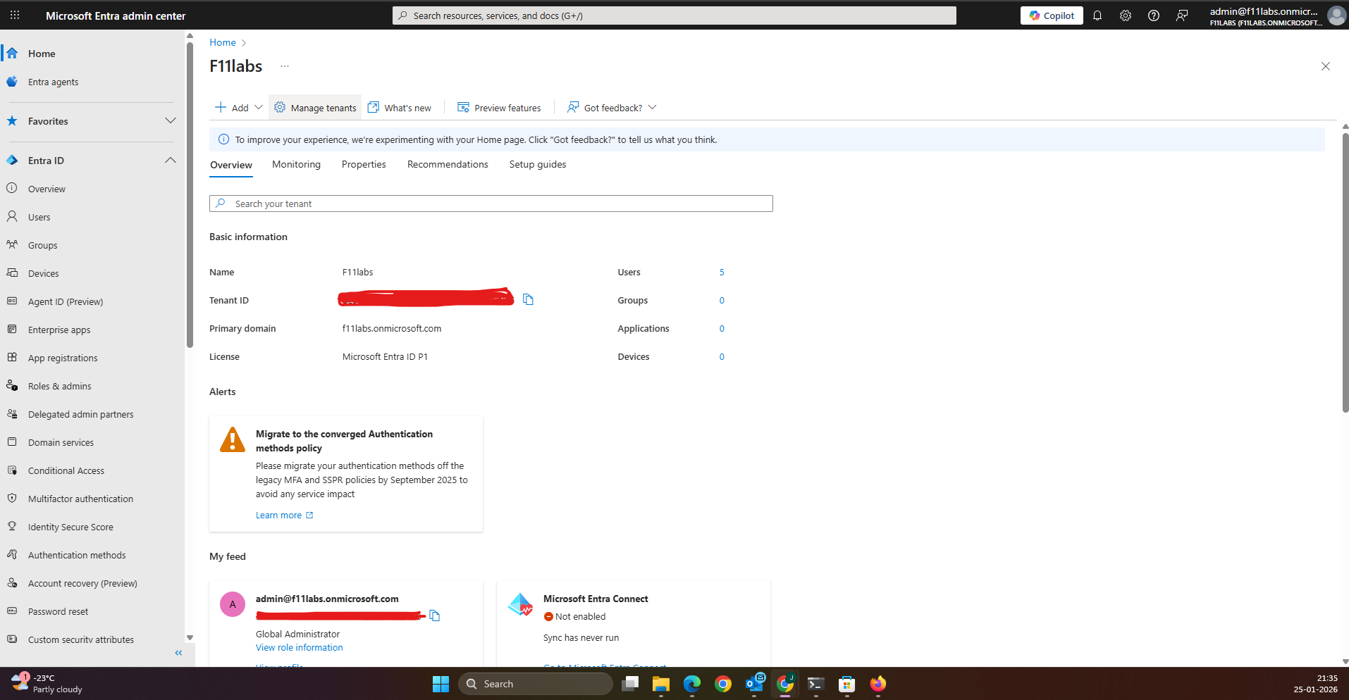Click the Search your tenant field
The width and height of the screenshot is (1349, 700).
(491, 204)
